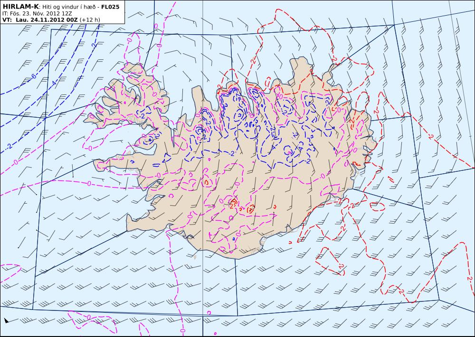Viewport: 475px width, 337px height.
Task: Click the magenta 0 label at bottom center
Action: 182,330
